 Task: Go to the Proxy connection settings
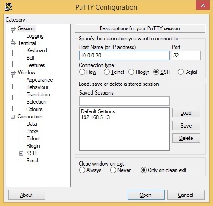point(32,131)
